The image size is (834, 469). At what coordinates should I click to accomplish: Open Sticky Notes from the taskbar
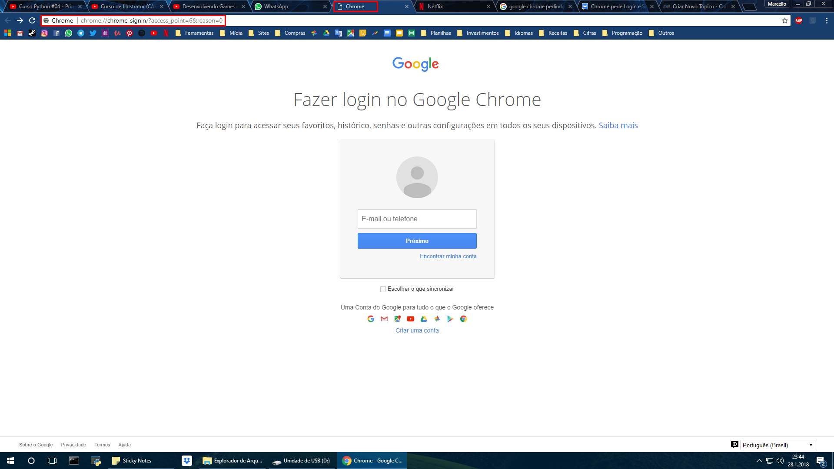click(x=132, y=461)
